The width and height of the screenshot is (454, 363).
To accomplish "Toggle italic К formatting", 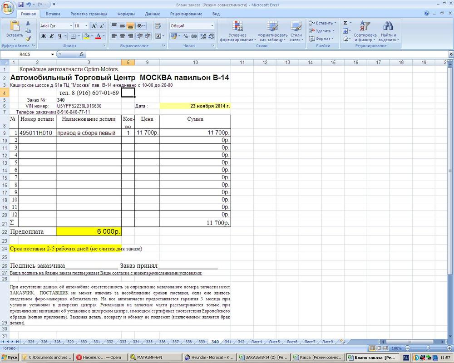I will click(x=52, y=36).
